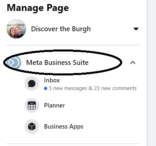Open the Business Apps text label

pos(64,127)
